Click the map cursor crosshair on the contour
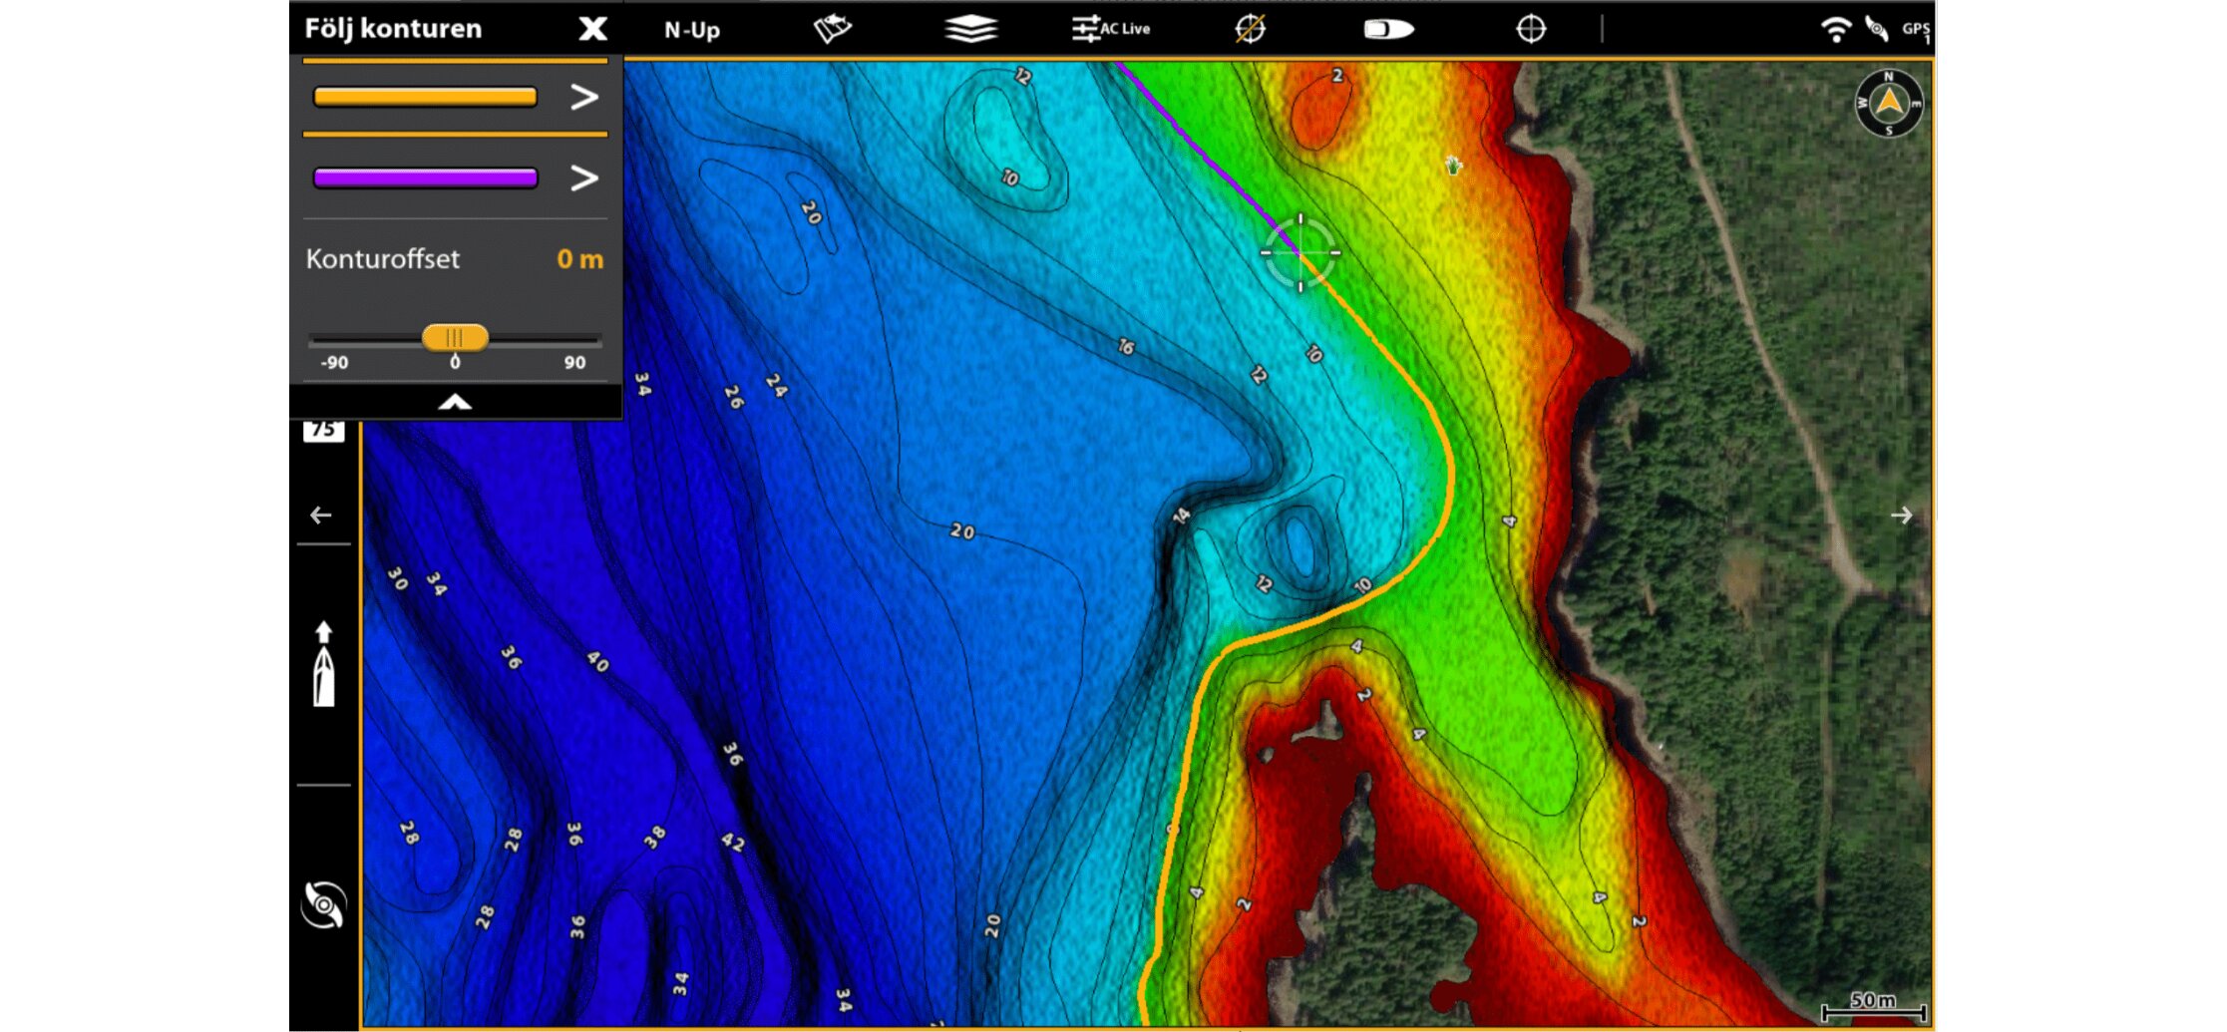This screenshot has height=1032, width=2227. (x=1300, y=253)
